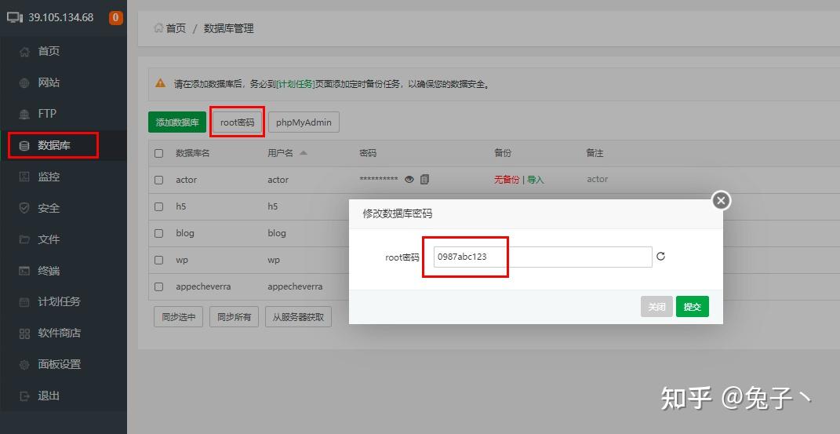Screen dimensions: 840x434
Task: Click 同步所有 button
Action: tap(234, 316)
